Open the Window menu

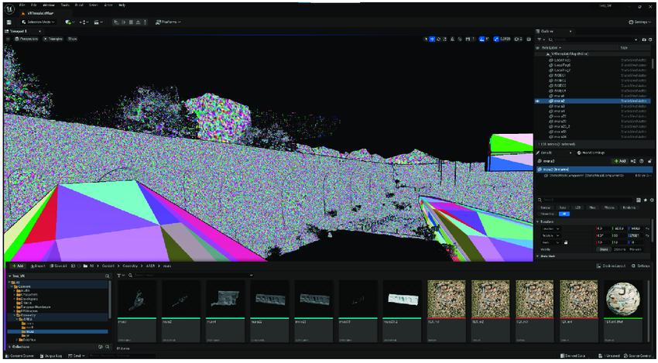49,5
